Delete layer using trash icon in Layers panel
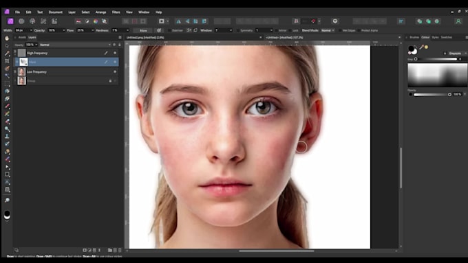 120,250
